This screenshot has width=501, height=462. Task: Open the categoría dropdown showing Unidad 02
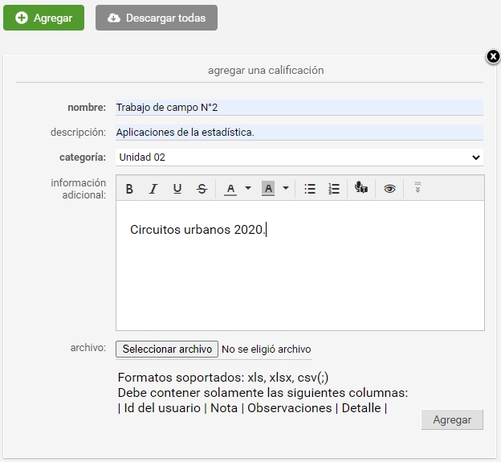pos(299,157)
